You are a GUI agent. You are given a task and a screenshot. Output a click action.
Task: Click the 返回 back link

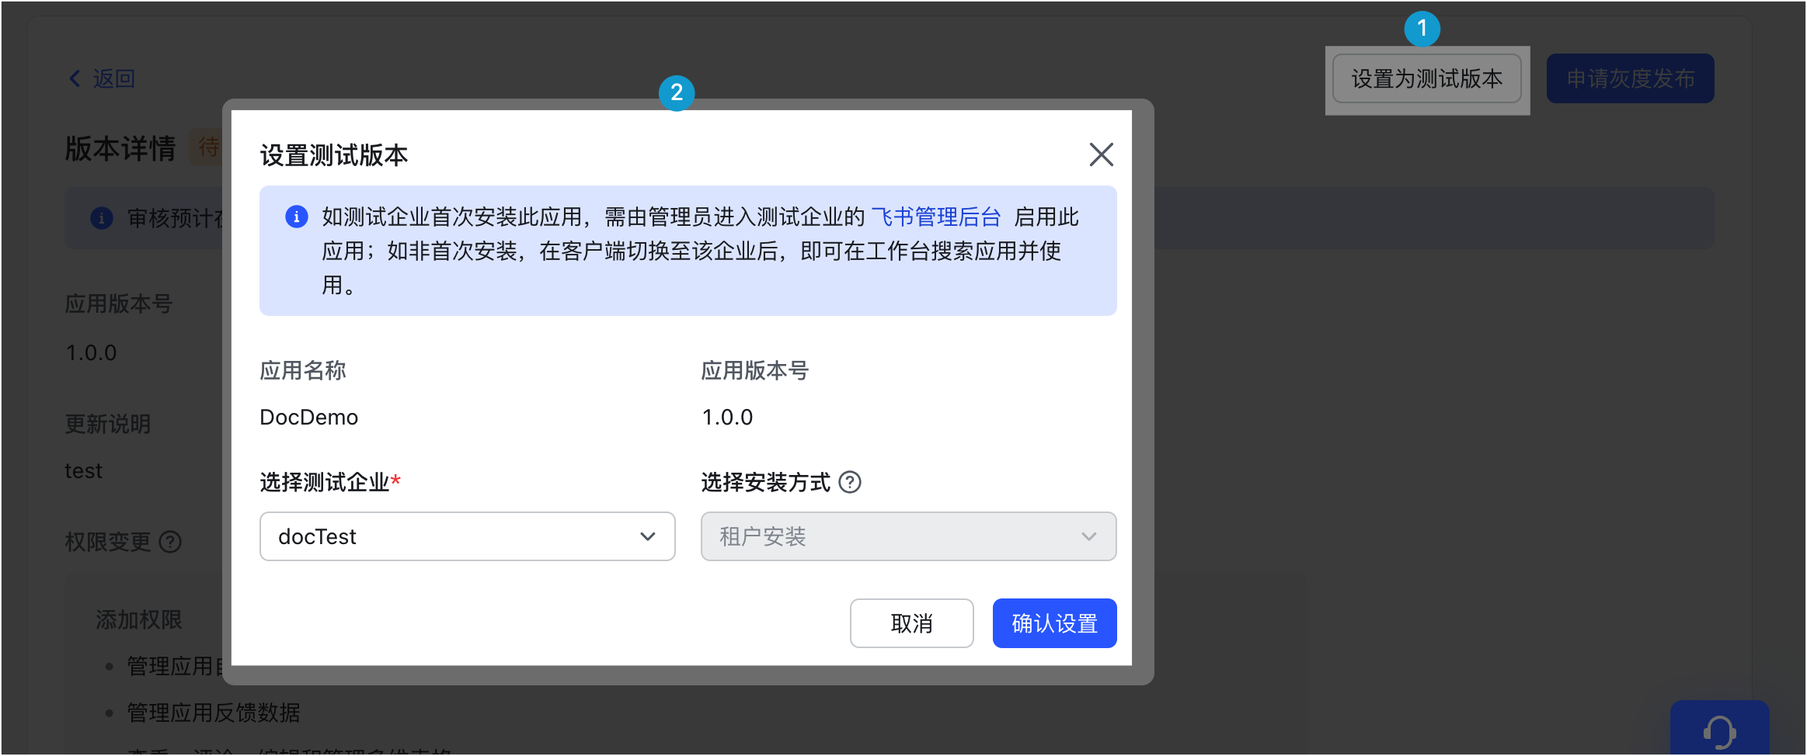[x=103, y=78]
